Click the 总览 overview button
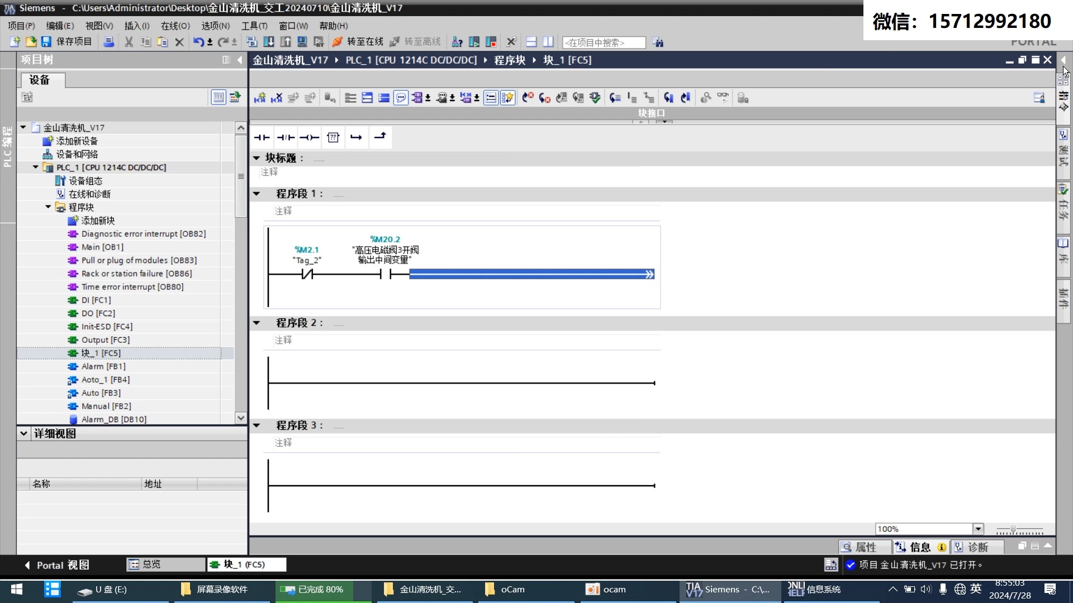This screenshot has width=1073, height=603. (x=165, y=564)
